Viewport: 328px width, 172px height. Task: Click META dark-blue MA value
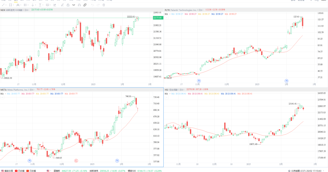click(x=56, y=94)
